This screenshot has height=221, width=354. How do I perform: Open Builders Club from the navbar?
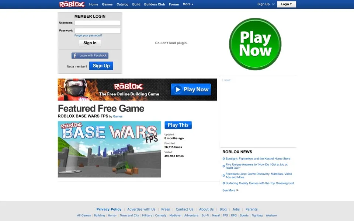point(155,4)
